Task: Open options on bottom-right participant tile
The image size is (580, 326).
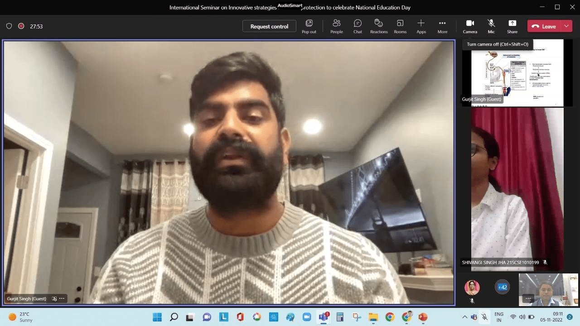Action: pos(528,298)
